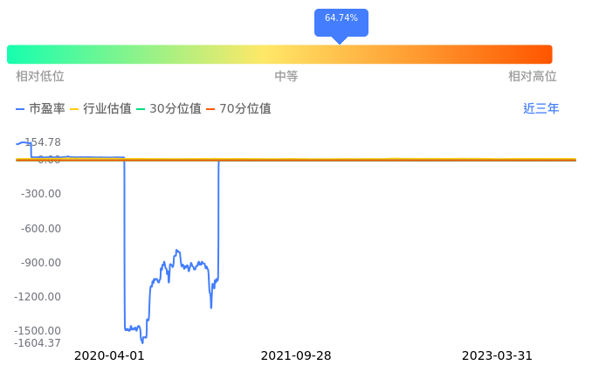599x386 pixels.
Task: Toggle the 行业估值 legend series
Action: pos(100,109)
